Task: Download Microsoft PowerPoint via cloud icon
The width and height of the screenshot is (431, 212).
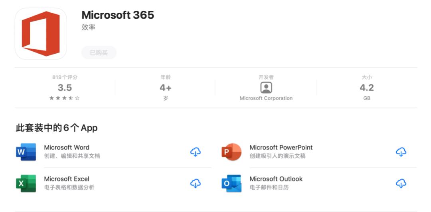Action: (x=401, y=152)
